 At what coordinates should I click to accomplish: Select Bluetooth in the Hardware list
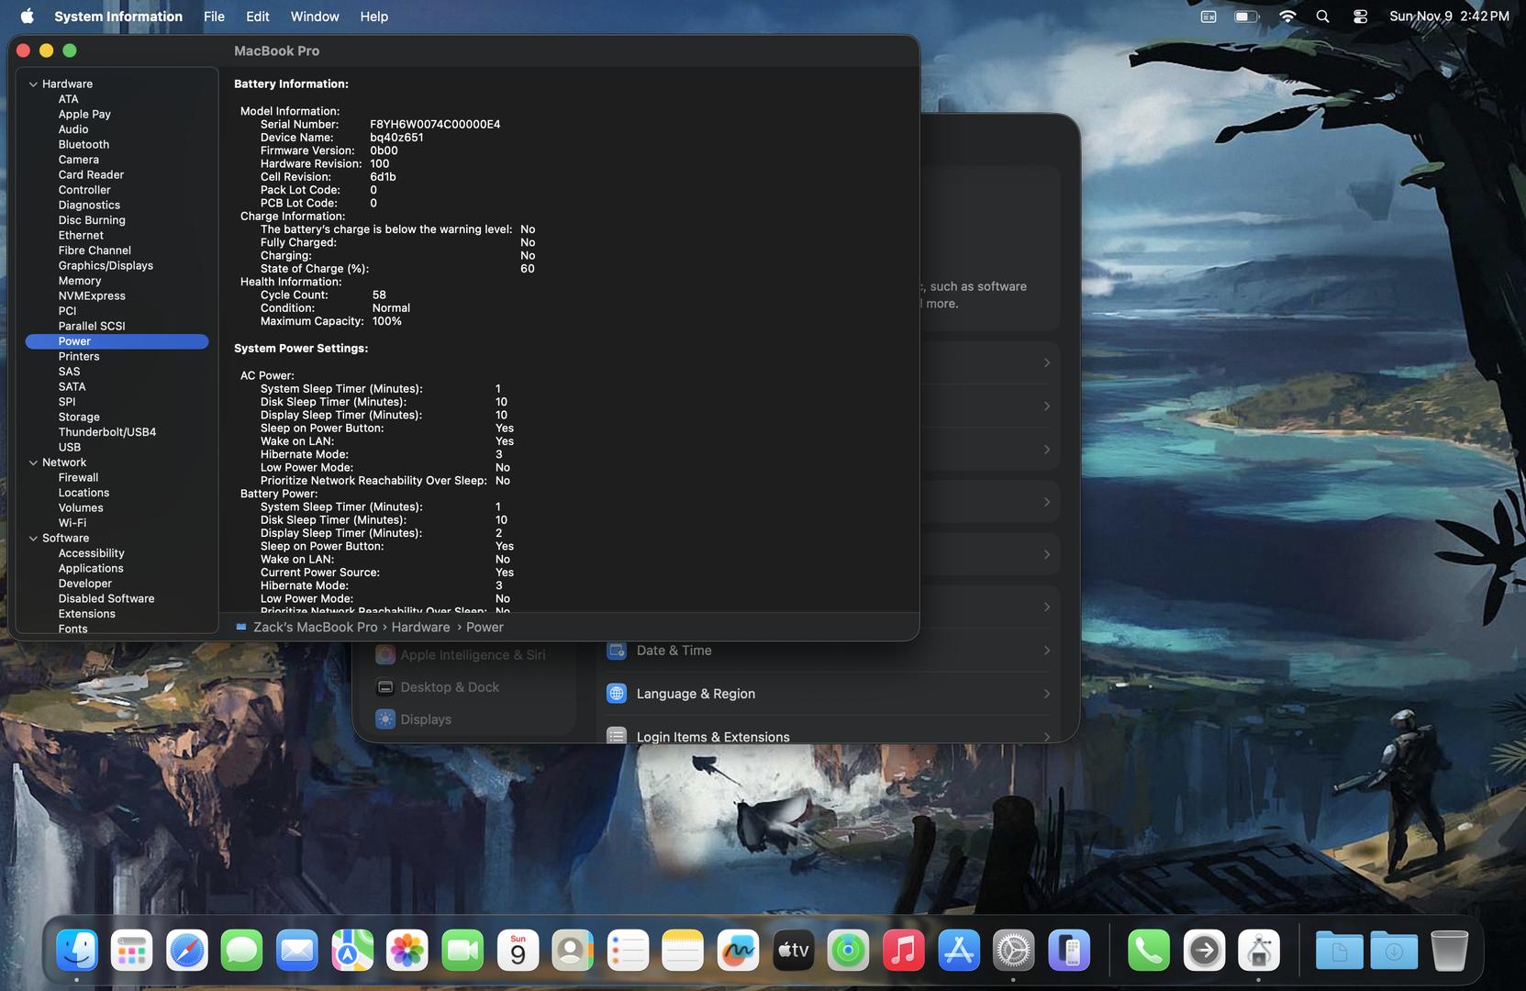84,145
